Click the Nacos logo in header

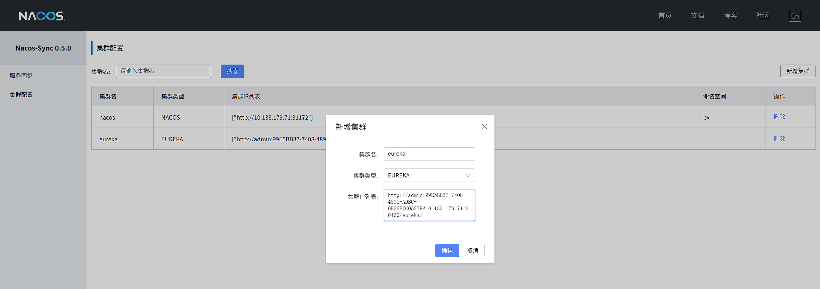click(x=42, y=16)
